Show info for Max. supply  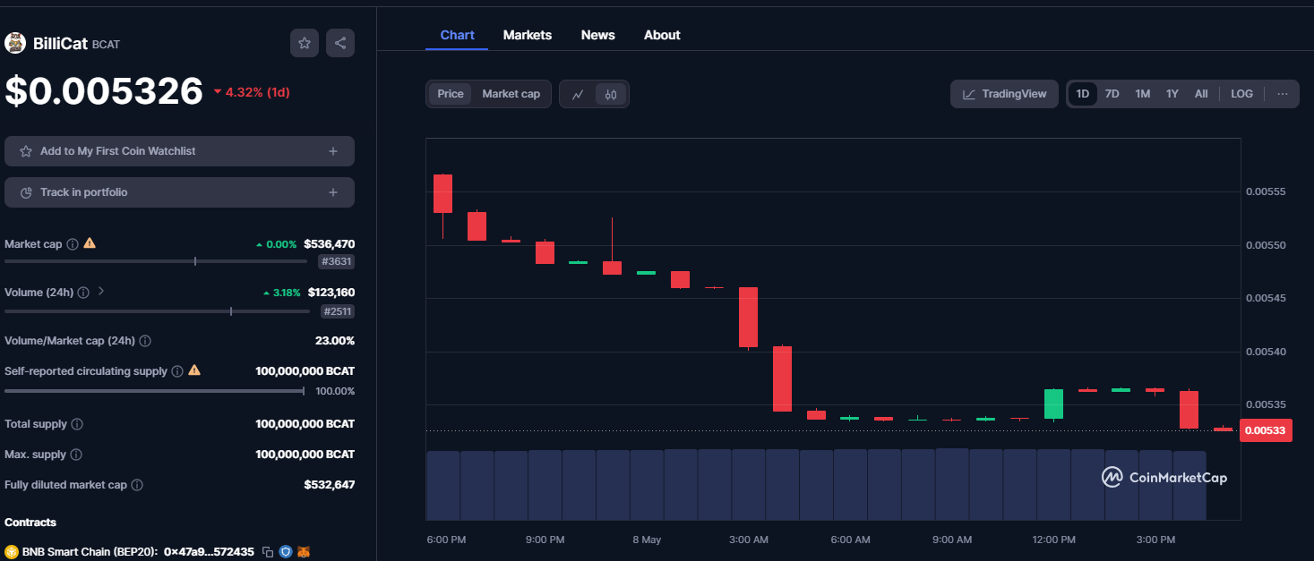[x=76, y=455]
